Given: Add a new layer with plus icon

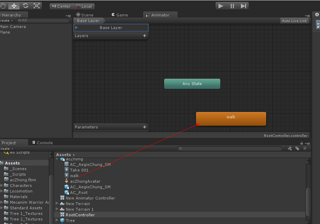Looking at the screenshot, I should (x=145, y=36).
